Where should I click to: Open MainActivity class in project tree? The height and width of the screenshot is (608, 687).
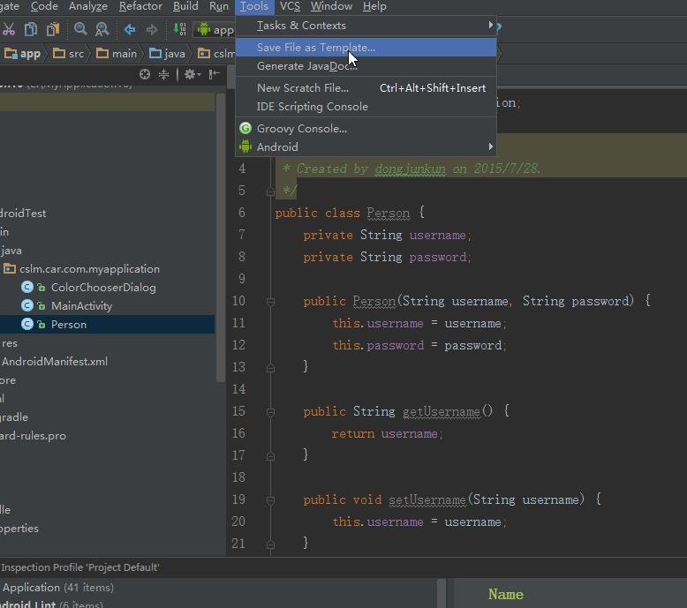point(81,305)
